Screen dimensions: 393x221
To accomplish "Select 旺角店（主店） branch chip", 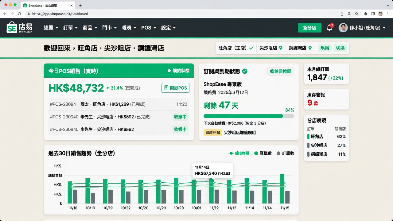I will coord(236,48).
